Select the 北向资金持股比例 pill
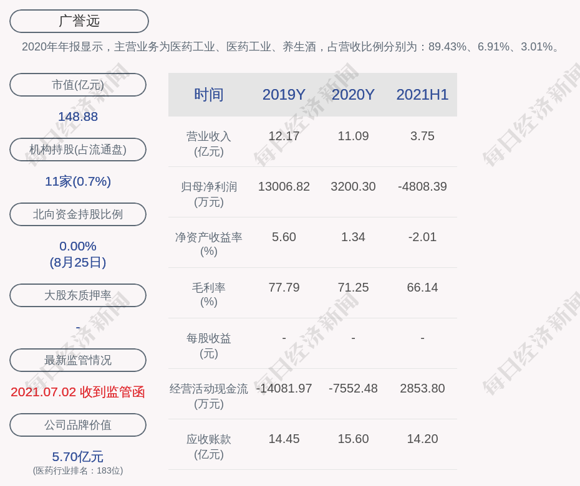This screenshot has width=580, height=486. [78, 214]
